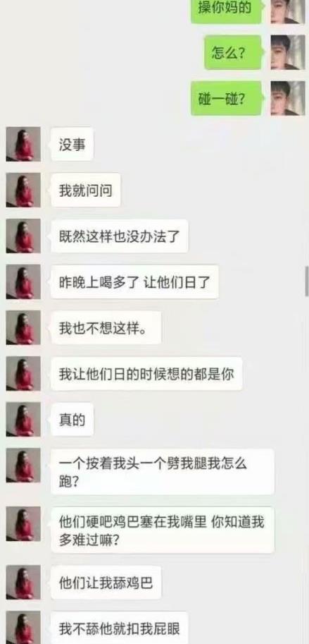The height and width of the screenshot is (644, 309).
Task: Tap the avatar beside "我也不想这样。"
Action: (x=23, y=327)
